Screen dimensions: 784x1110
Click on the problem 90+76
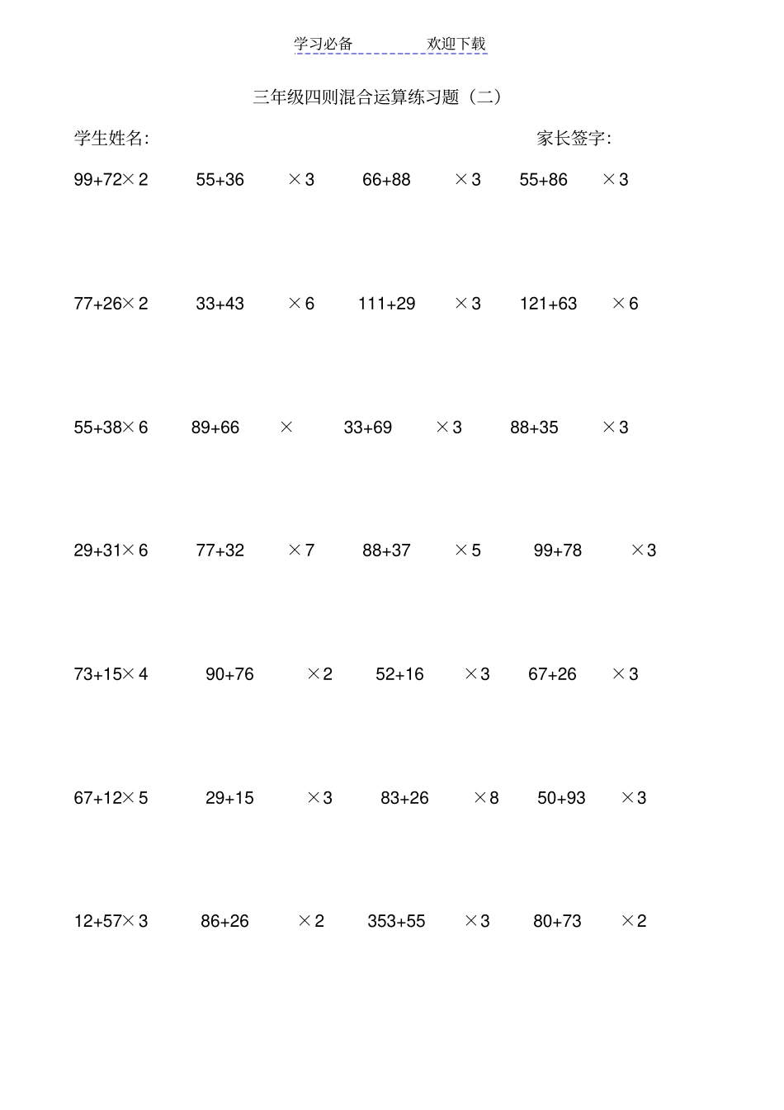pos(229,674)
